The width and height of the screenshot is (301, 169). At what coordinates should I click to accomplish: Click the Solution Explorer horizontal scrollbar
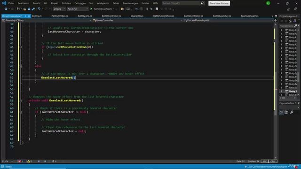(288, 98)
